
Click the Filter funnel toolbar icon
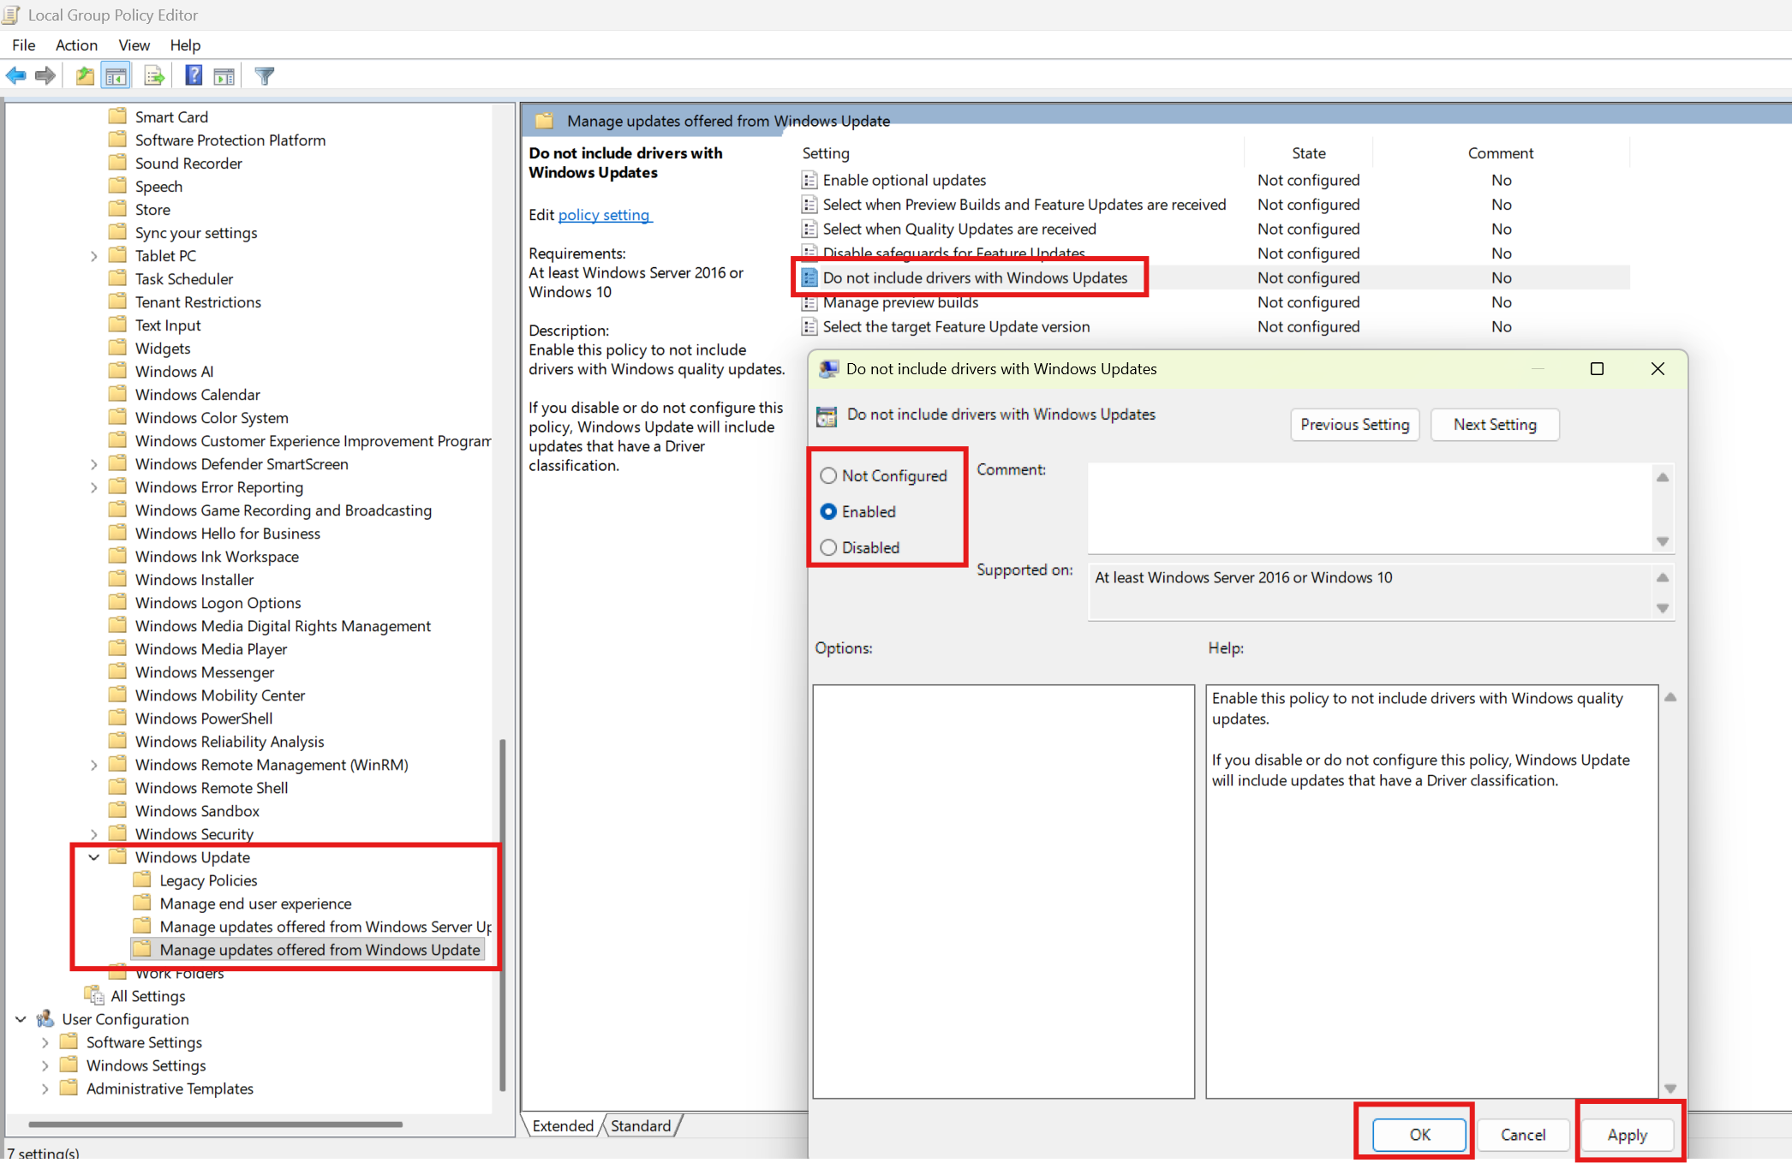[265, 76]
